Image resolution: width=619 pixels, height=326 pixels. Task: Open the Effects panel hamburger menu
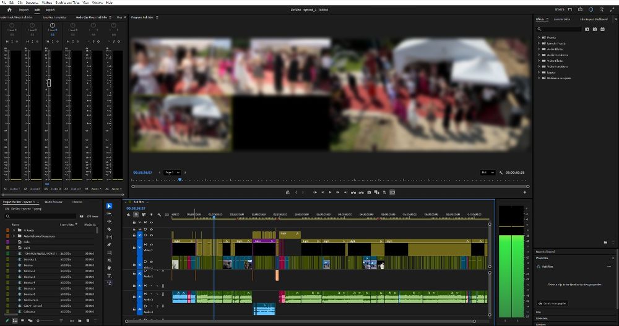547,19
